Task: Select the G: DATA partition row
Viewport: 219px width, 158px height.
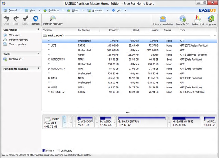Action: [129, 78]
